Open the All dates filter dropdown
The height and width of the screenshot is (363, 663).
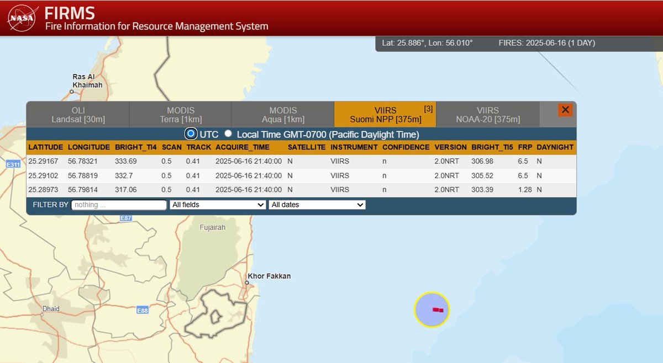tap(317, 205)
